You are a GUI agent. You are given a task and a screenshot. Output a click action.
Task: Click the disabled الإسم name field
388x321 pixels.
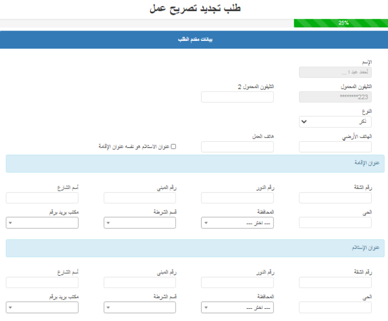(335, 72)
